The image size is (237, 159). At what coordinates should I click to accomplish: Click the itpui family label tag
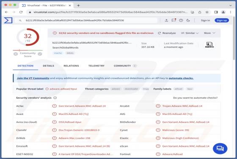(x=190, y=89)
